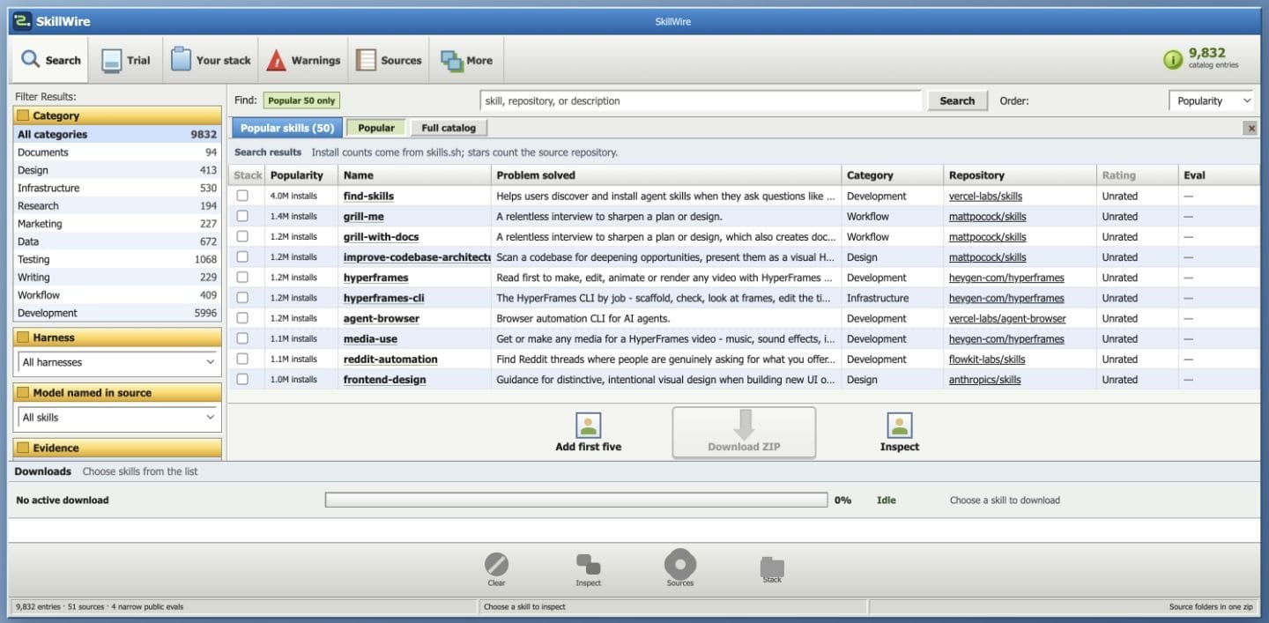Select the Popular tab

point(376,128)
